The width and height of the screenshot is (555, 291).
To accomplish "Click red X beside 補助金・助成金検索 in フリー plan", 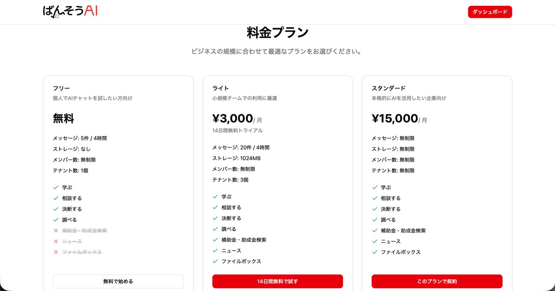I will point(56,230).
